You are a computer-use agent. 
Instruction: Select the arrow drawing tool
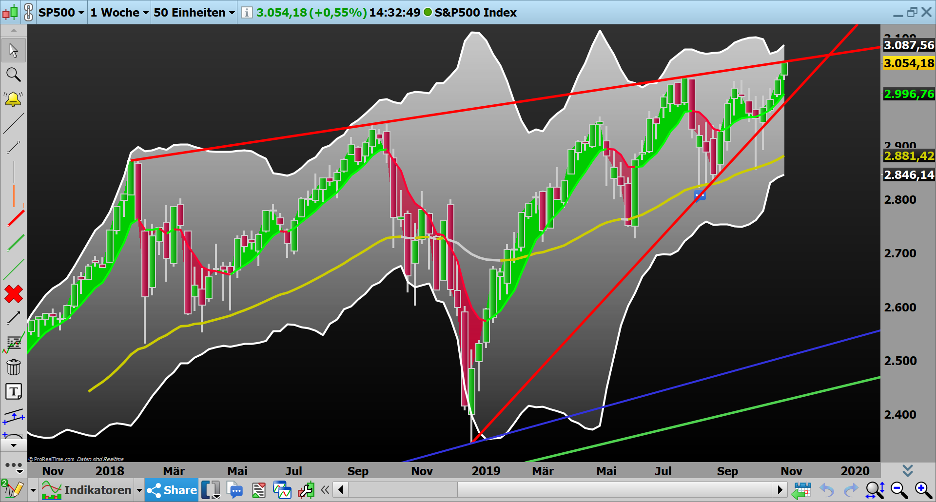13,318
